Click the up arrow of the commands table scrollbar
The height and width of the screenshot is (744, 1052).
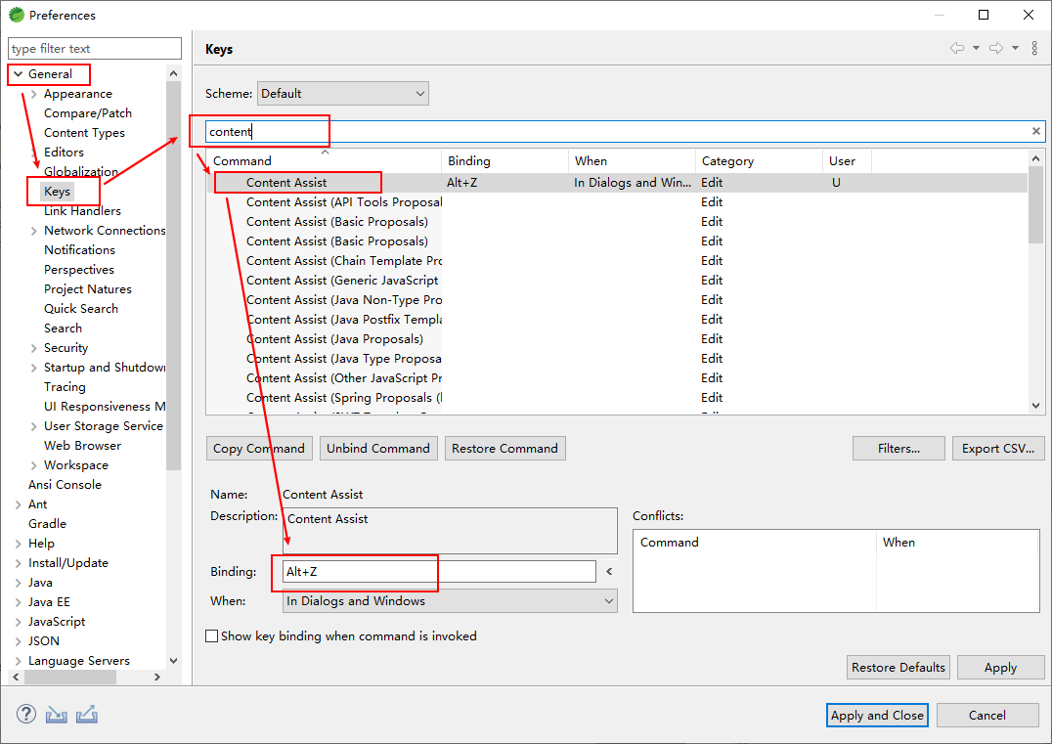(x=1036, y=159)
